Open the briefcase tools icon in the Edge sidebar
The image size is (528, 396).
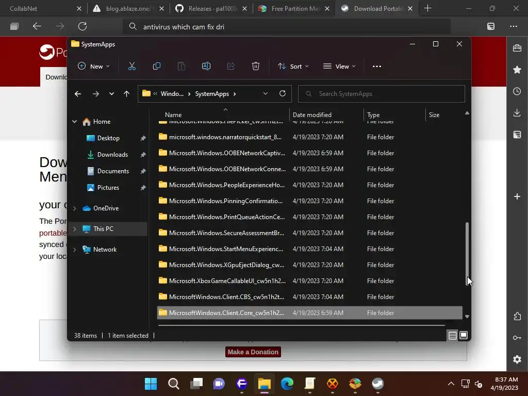[517, 48]
